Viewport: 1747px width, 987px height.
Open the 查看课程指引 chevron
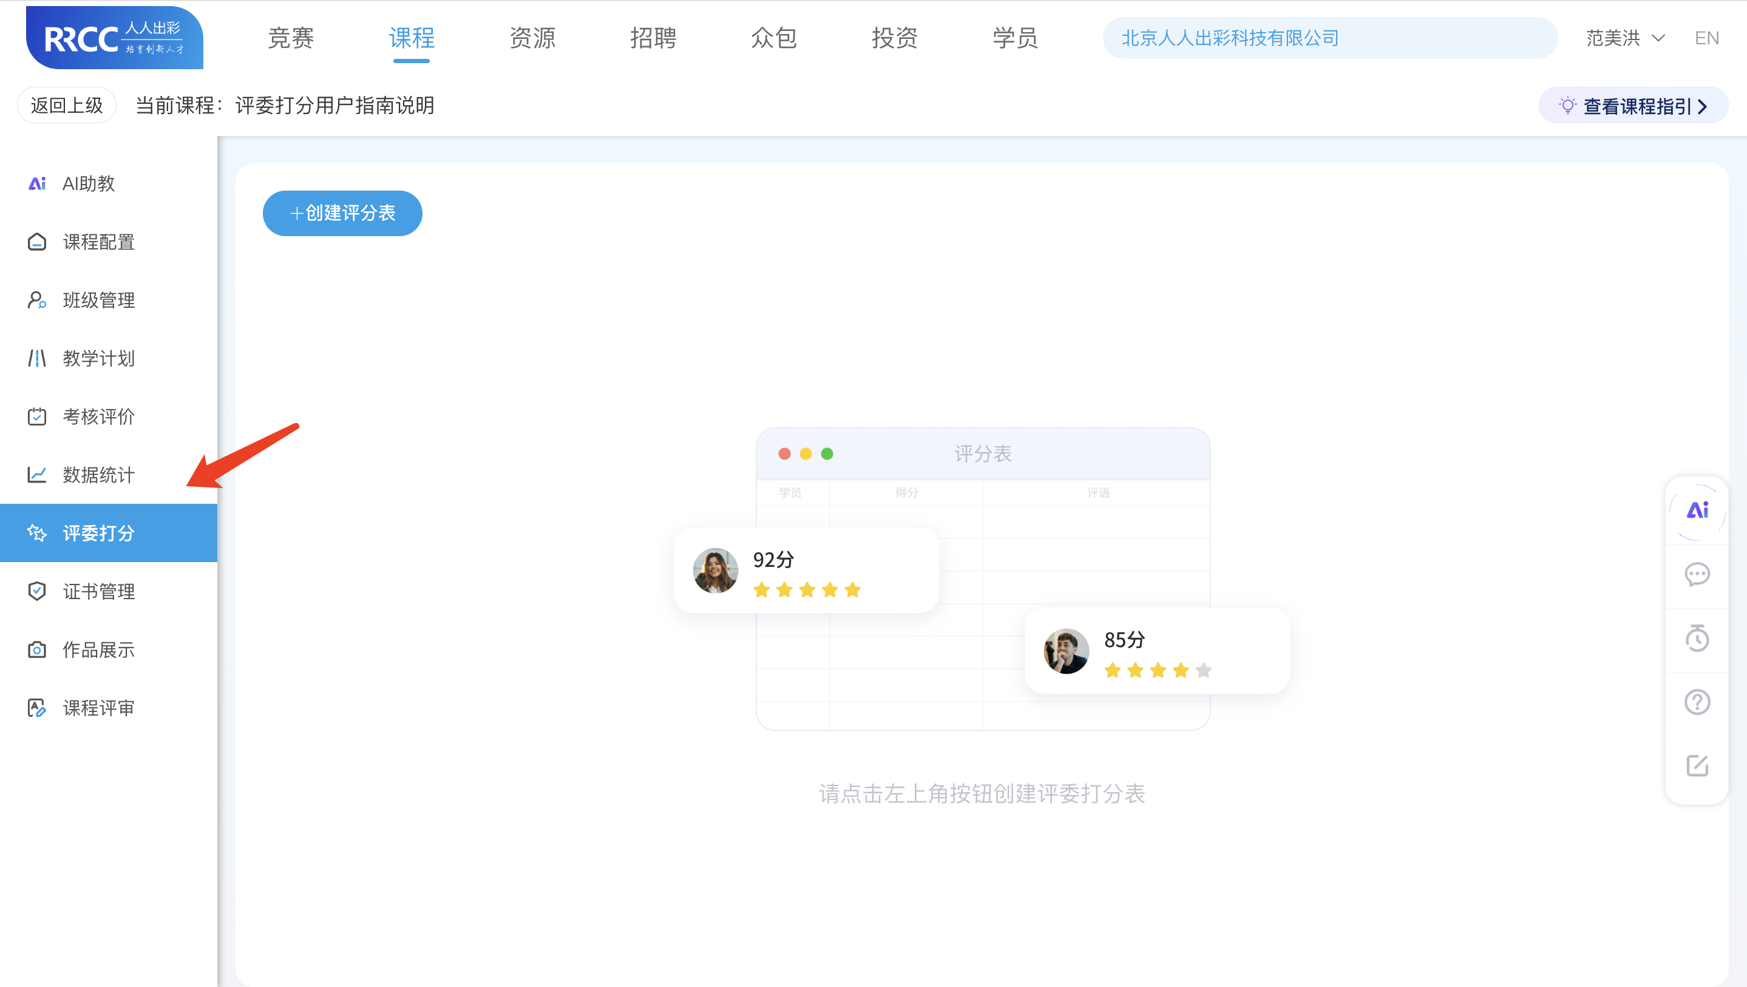tap(1703, 106)
